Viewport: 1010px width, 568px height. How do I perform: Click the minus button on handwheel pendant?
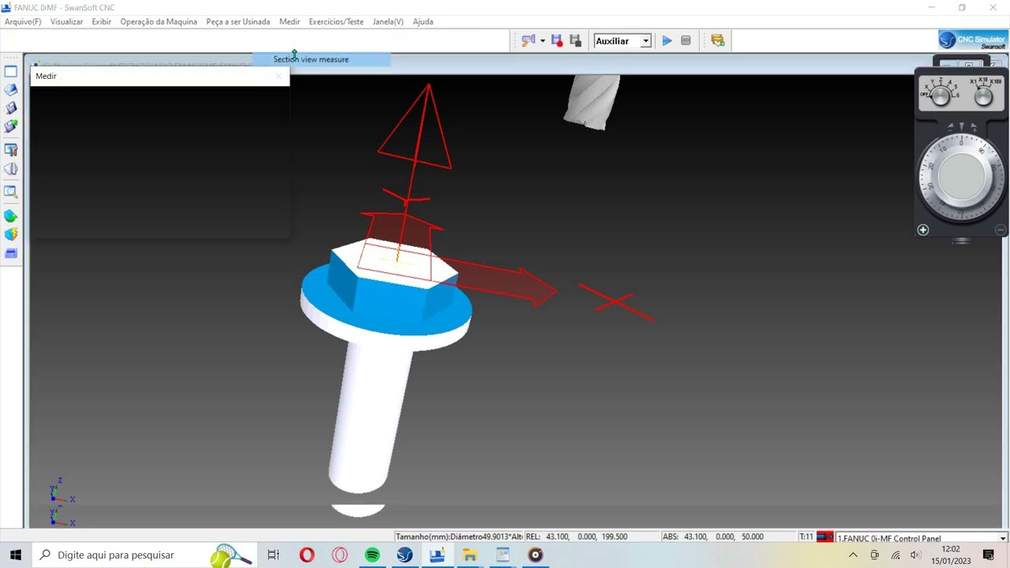(x=1001, y=230)
